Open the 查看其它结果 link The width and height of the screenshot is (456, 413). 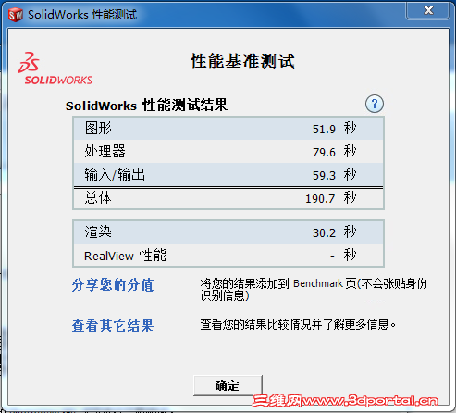[113, 325]
